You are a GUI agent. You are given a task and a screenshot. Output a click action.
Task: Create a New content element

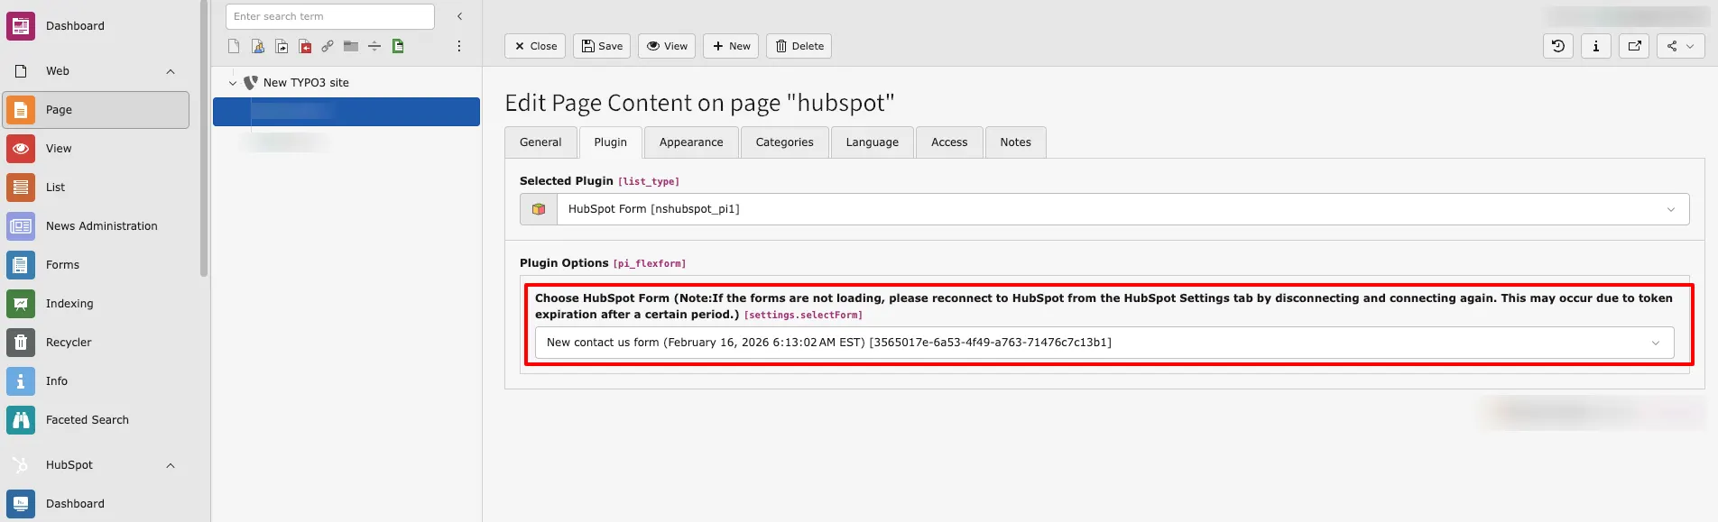pos(731,46)
